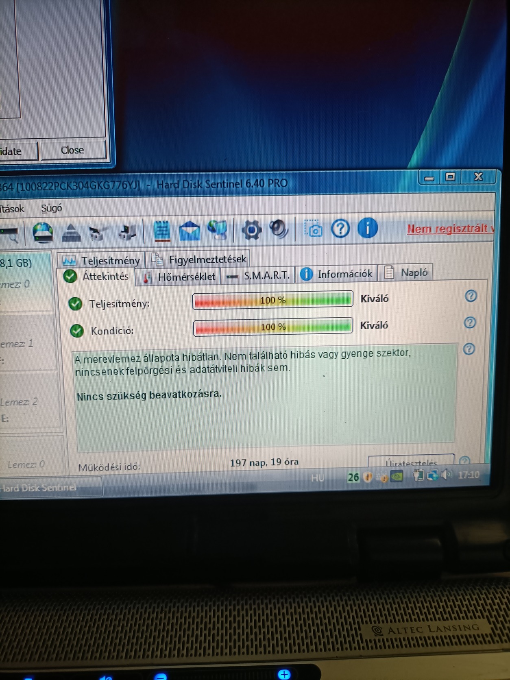Image resolution: width=510 pixels, height=680 pixels.
Task: Click the green status description text box
Action: 265,398
